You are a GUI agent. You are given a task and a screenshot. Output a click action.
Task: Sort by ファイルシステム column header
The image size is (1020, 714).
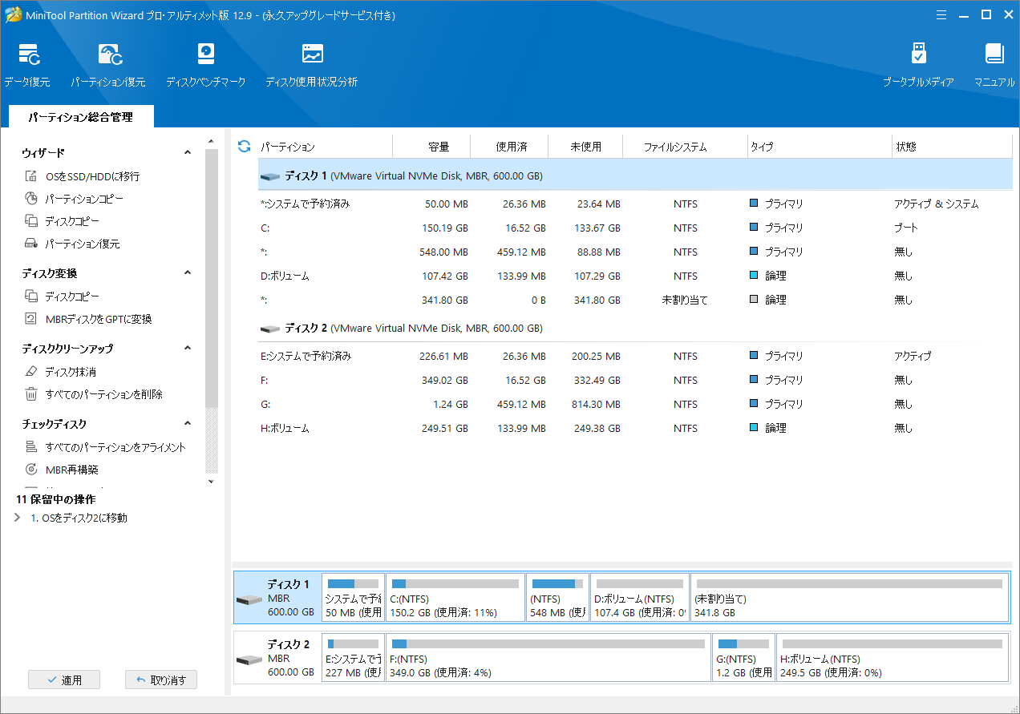(x=686, y=147)
